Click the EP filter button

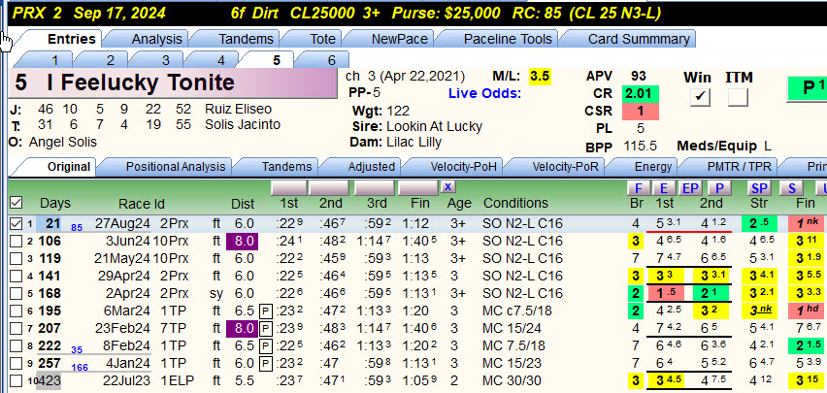[689, 188]
